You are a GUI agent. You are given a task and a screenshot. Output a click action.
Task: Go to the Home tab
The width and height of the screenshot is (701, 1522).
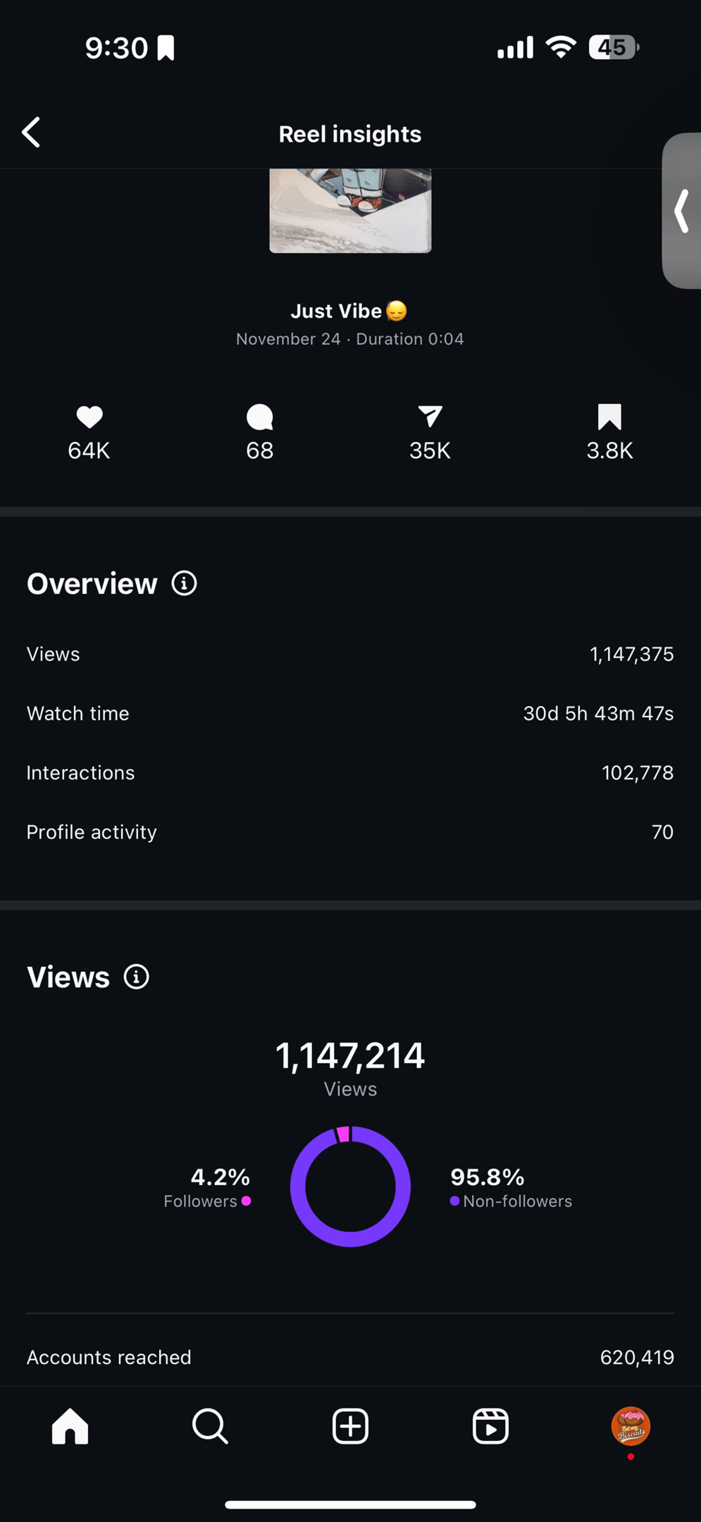pyautogui.click(x=70, y=1426)
